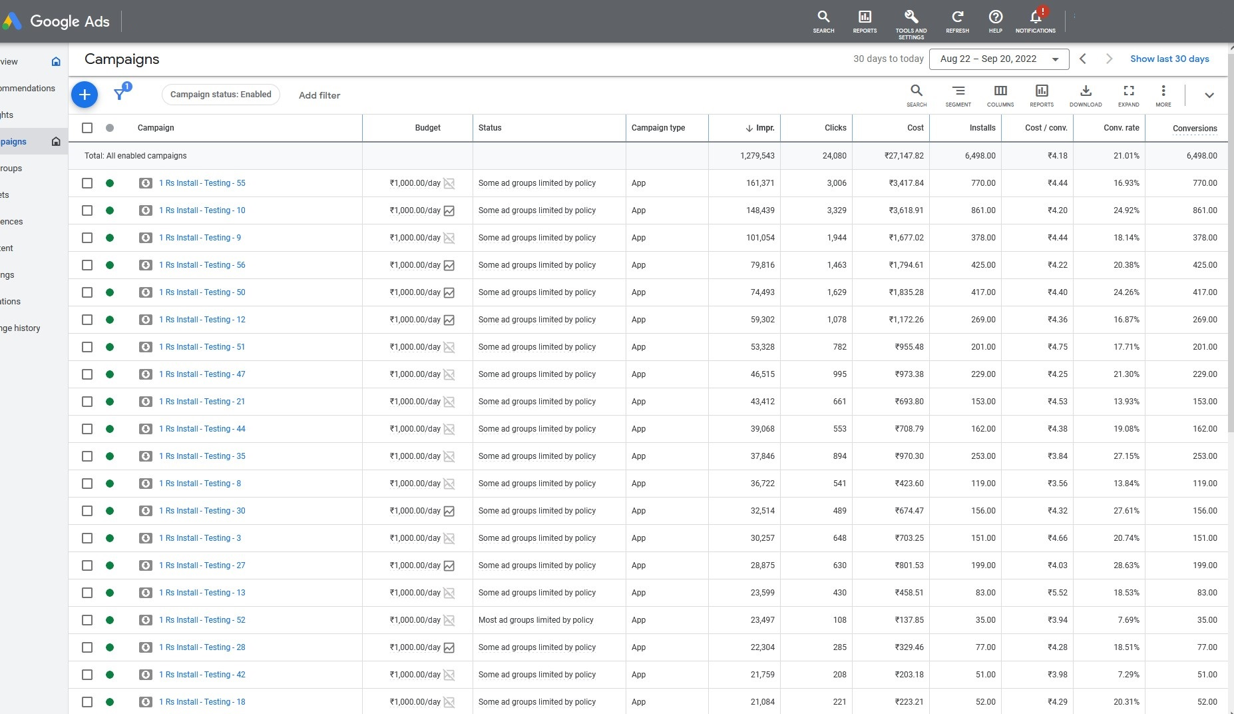Image resolution: width=1234 pixels, height=714 pixels.
Task: Expand the table using Expand icon
Action: click(1128, 95)
